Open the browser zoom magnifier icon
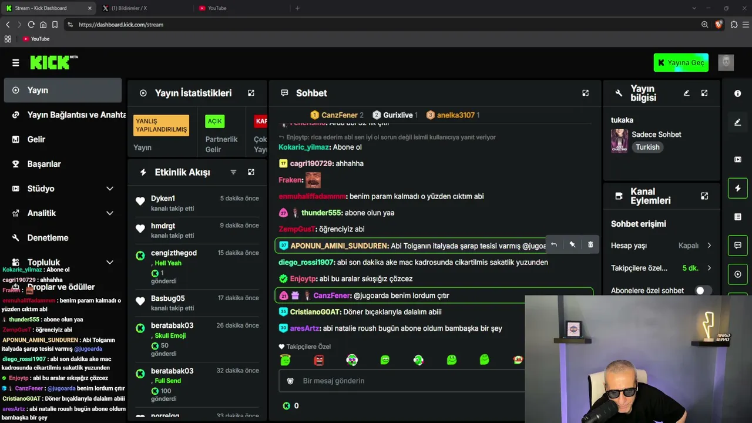The width and height of the screenshot is (752, 423). (x=704, y=25)
